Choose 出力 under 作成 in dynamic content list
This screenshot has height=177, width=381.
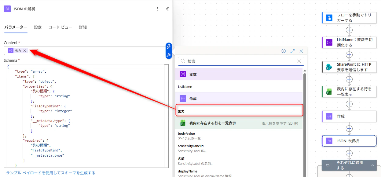pos(239,111)
